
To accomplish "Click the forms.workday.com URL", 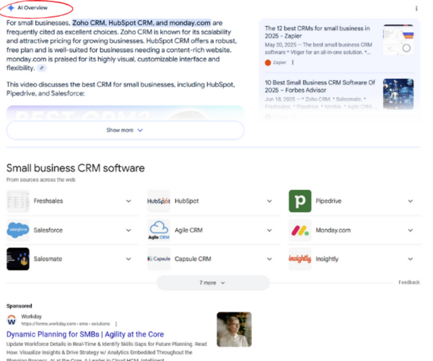I will click(66, 324).
